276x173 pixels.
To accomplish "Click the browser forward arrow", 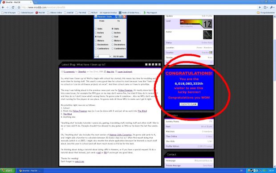I will point(8,8).
